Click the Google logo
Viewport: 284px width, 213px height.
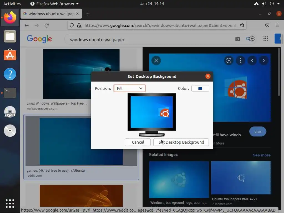[39, 39]
